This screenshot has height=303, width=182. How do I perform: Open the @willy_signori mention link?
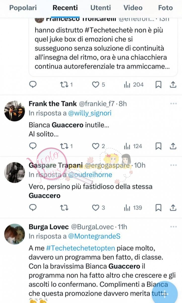click(90, 113)
